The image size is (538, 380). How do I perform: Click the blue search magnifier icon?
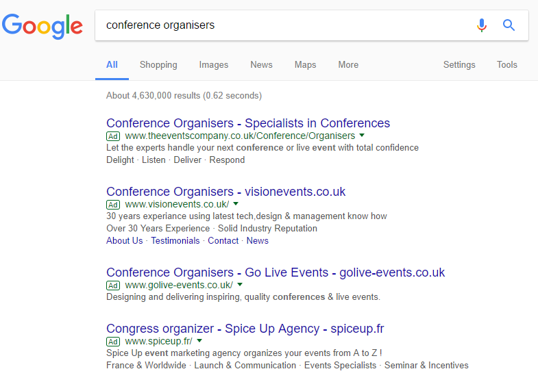click(509, 25)
